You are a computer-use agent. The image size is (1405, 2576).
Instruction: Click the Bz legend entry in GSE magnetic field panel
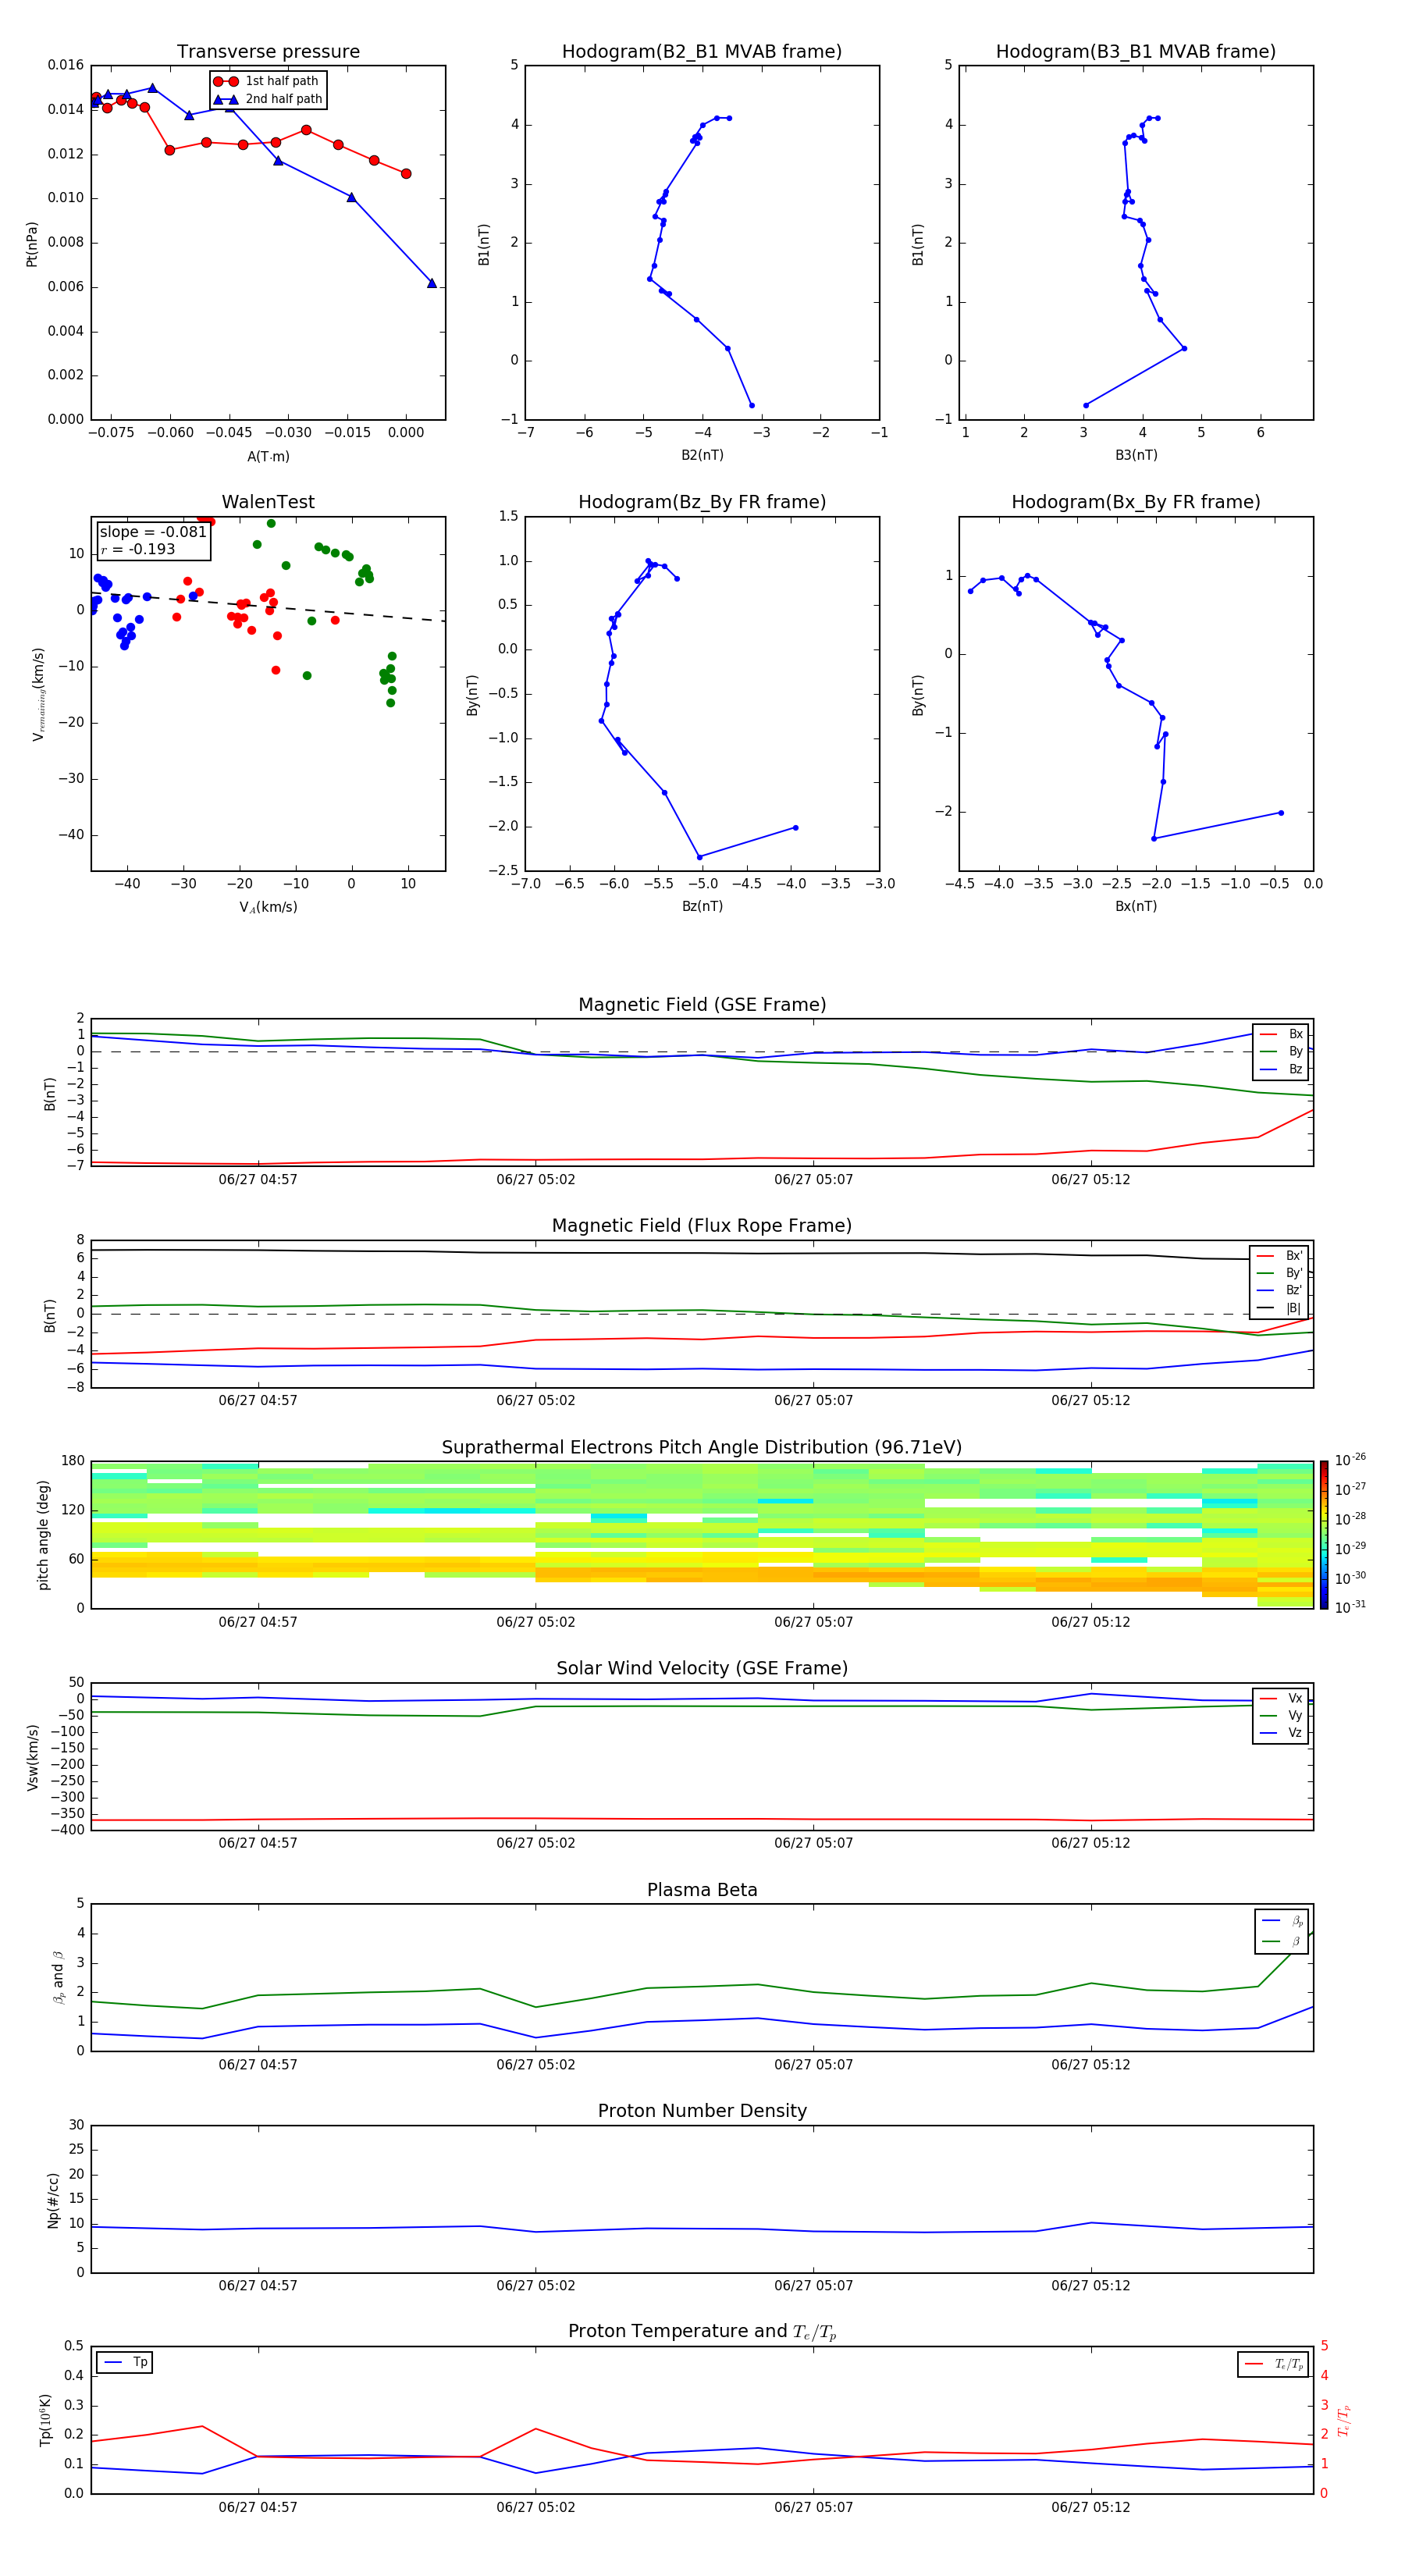[x=1282, y=1069]
